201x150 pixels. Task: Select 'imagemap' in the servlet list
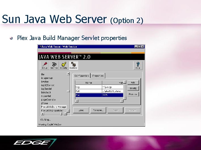(47, 78)
